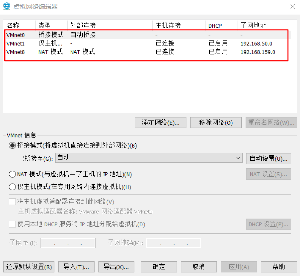Click the 重命名网络(W)... button

point(271,123)
